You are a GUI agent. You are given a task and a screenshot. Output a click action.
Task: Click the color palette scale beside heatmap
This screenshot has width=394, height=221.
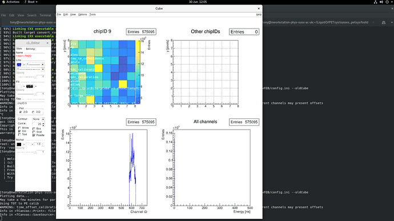138,72
